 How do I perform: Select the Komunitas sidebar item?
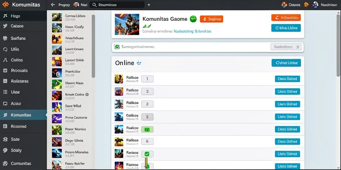[x=23, y=115]
